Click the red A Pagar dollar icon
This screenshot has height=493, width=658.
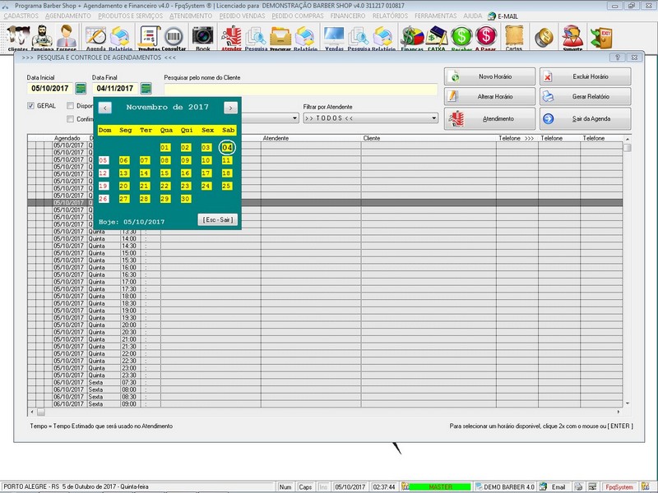485,38
